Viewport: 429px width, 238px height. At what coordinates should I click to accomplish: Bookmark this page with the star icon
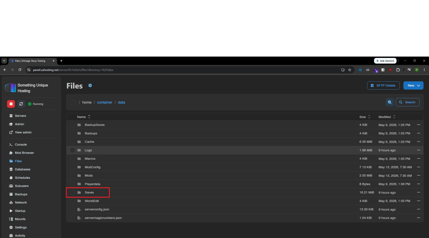(350, 70)
